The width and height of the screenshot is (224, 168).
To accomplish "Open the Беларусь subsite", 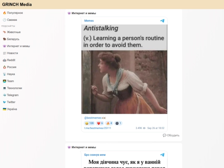I will click(x=13, y=39).
